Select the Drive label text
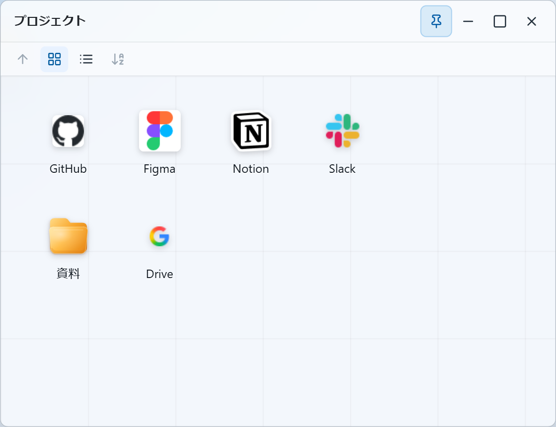This screenshot has width=556, height=427. (x=159, y=274)
